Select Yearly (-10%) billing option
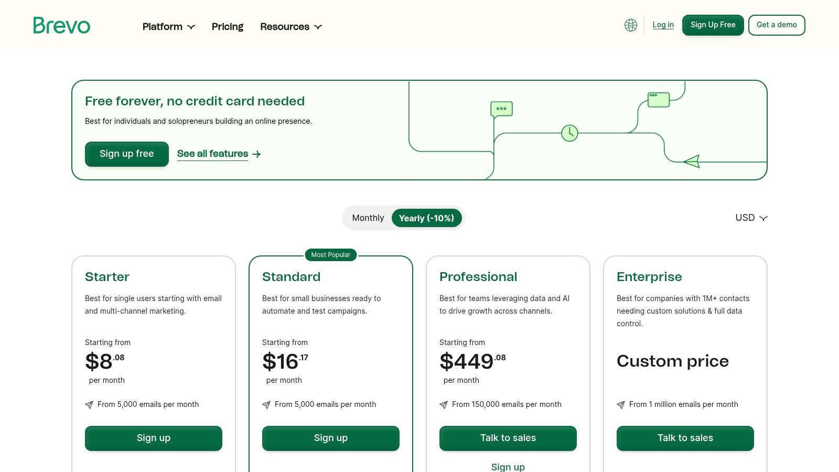The image size is (839, 472). [426, 218]
